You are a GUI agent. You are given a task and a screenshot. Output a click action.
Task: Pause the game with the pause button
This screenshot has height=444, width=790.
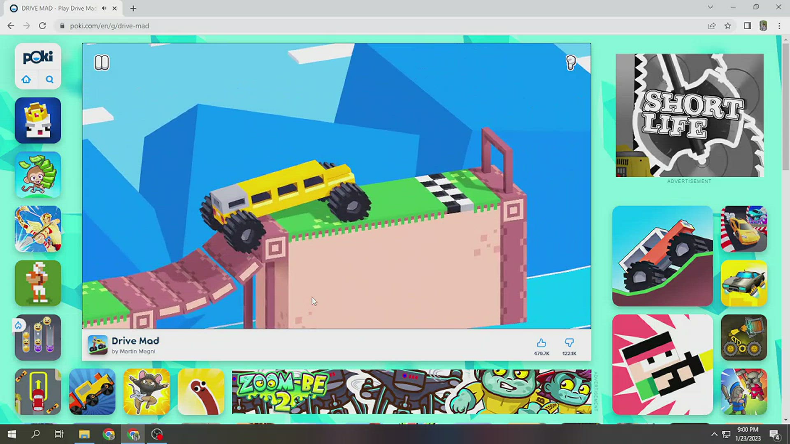click(102, 62)
